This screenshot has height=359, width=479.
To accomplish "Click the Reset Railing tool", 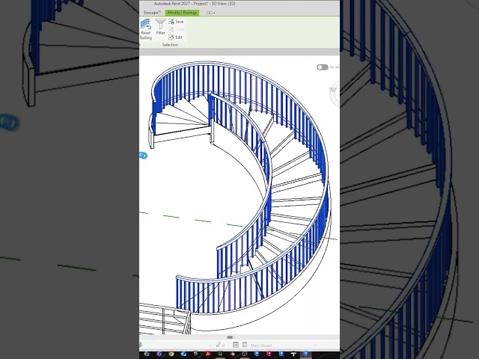I will tap(146, 29).
